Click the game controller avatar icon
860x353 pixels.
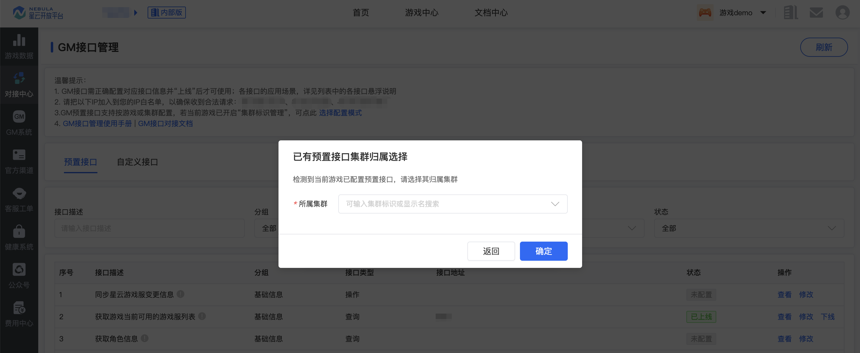(x=705, y=13)
